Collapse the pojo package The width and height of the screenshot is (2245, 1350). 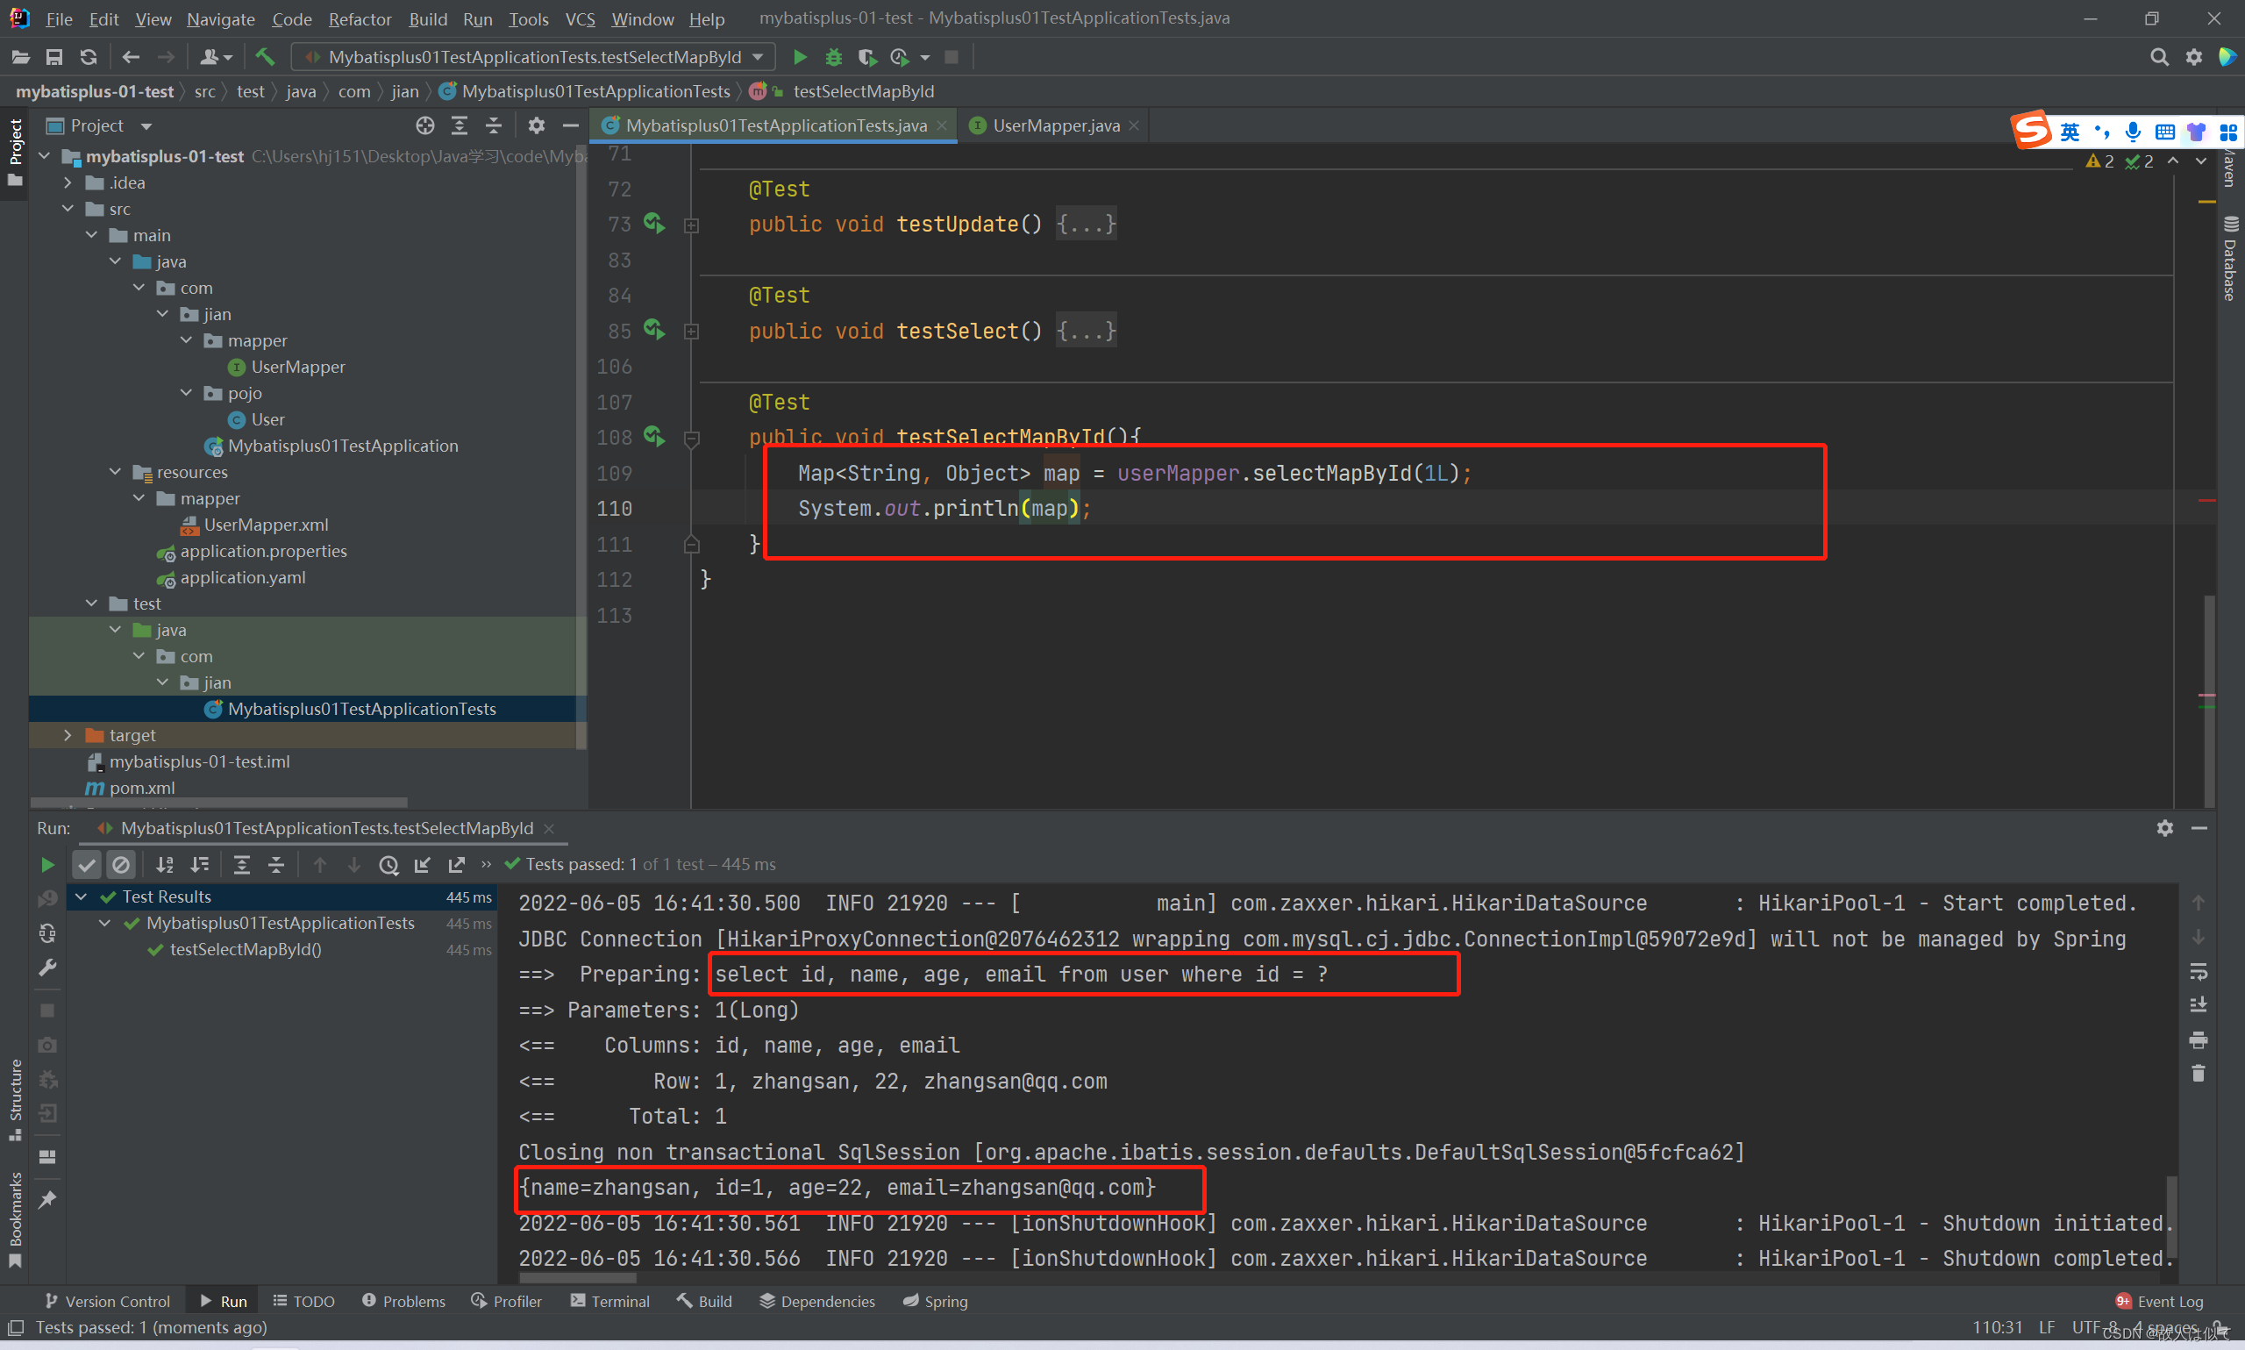pyautogui.click(x=186, y=393)
